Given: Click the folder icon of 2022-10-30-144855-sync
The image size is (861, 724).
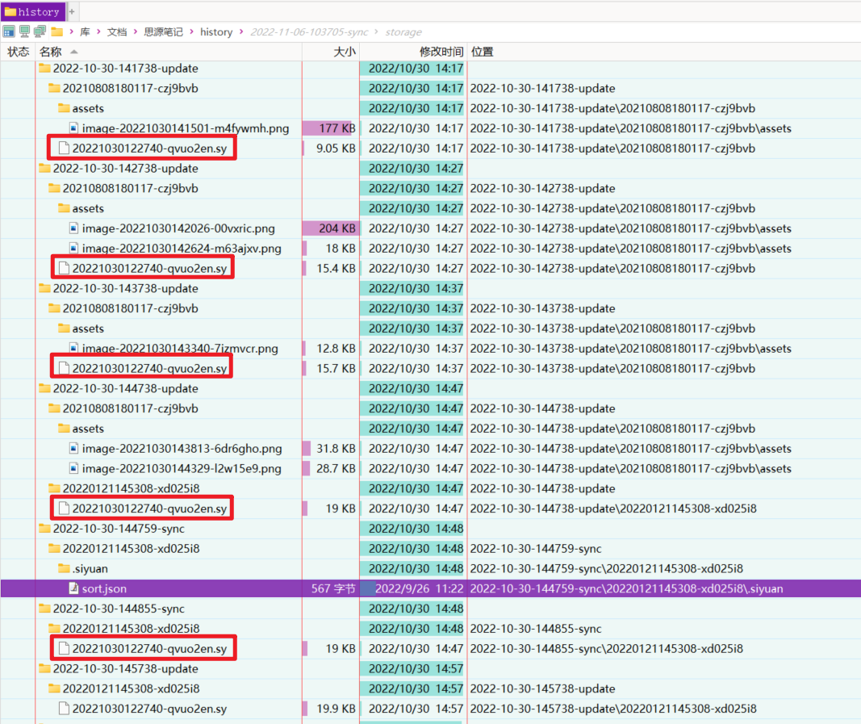Looking at the screenshot, I should click(x=45, y=609).
